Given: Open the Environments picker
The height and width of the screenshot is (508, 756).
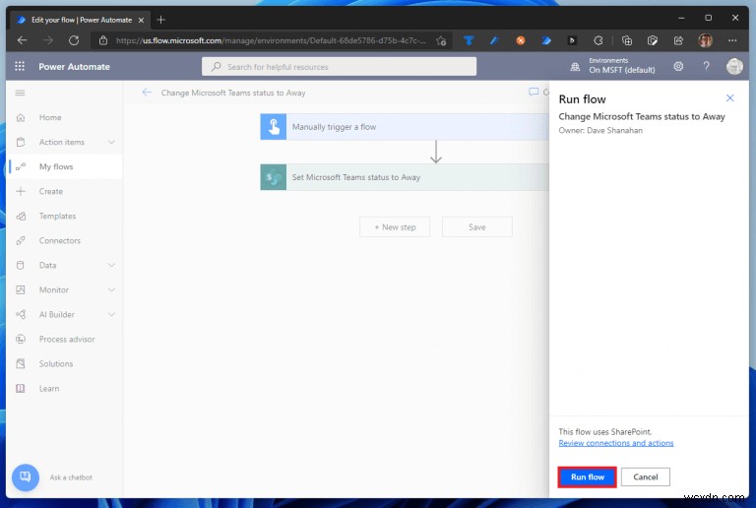Looking at the screenshot, I should coord(613,66).
